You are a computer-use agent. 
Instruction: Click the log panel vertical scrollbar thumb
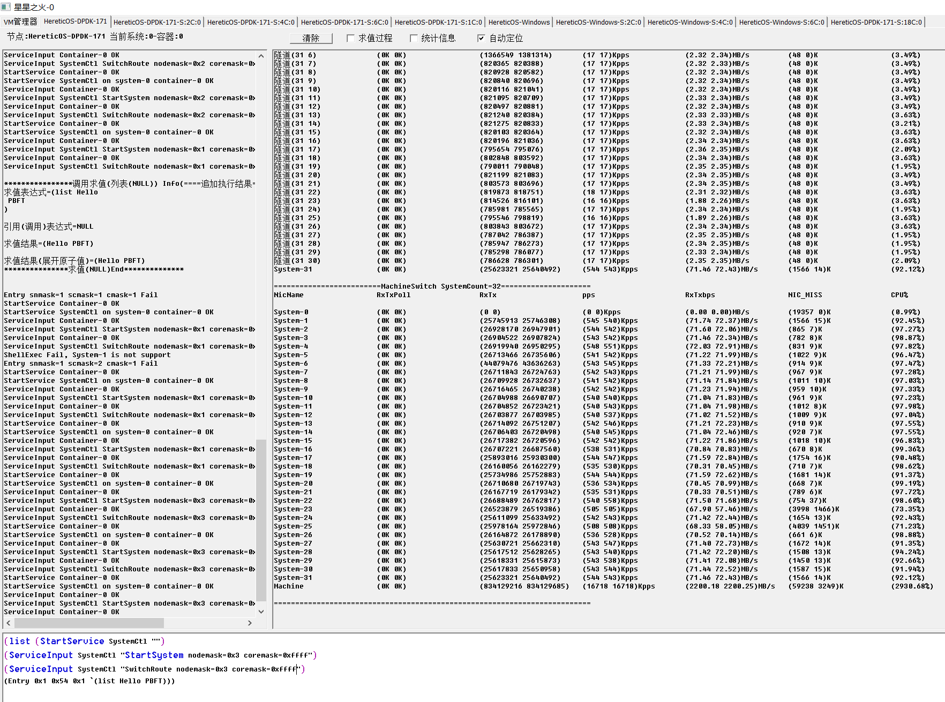[x=261, y=520]
